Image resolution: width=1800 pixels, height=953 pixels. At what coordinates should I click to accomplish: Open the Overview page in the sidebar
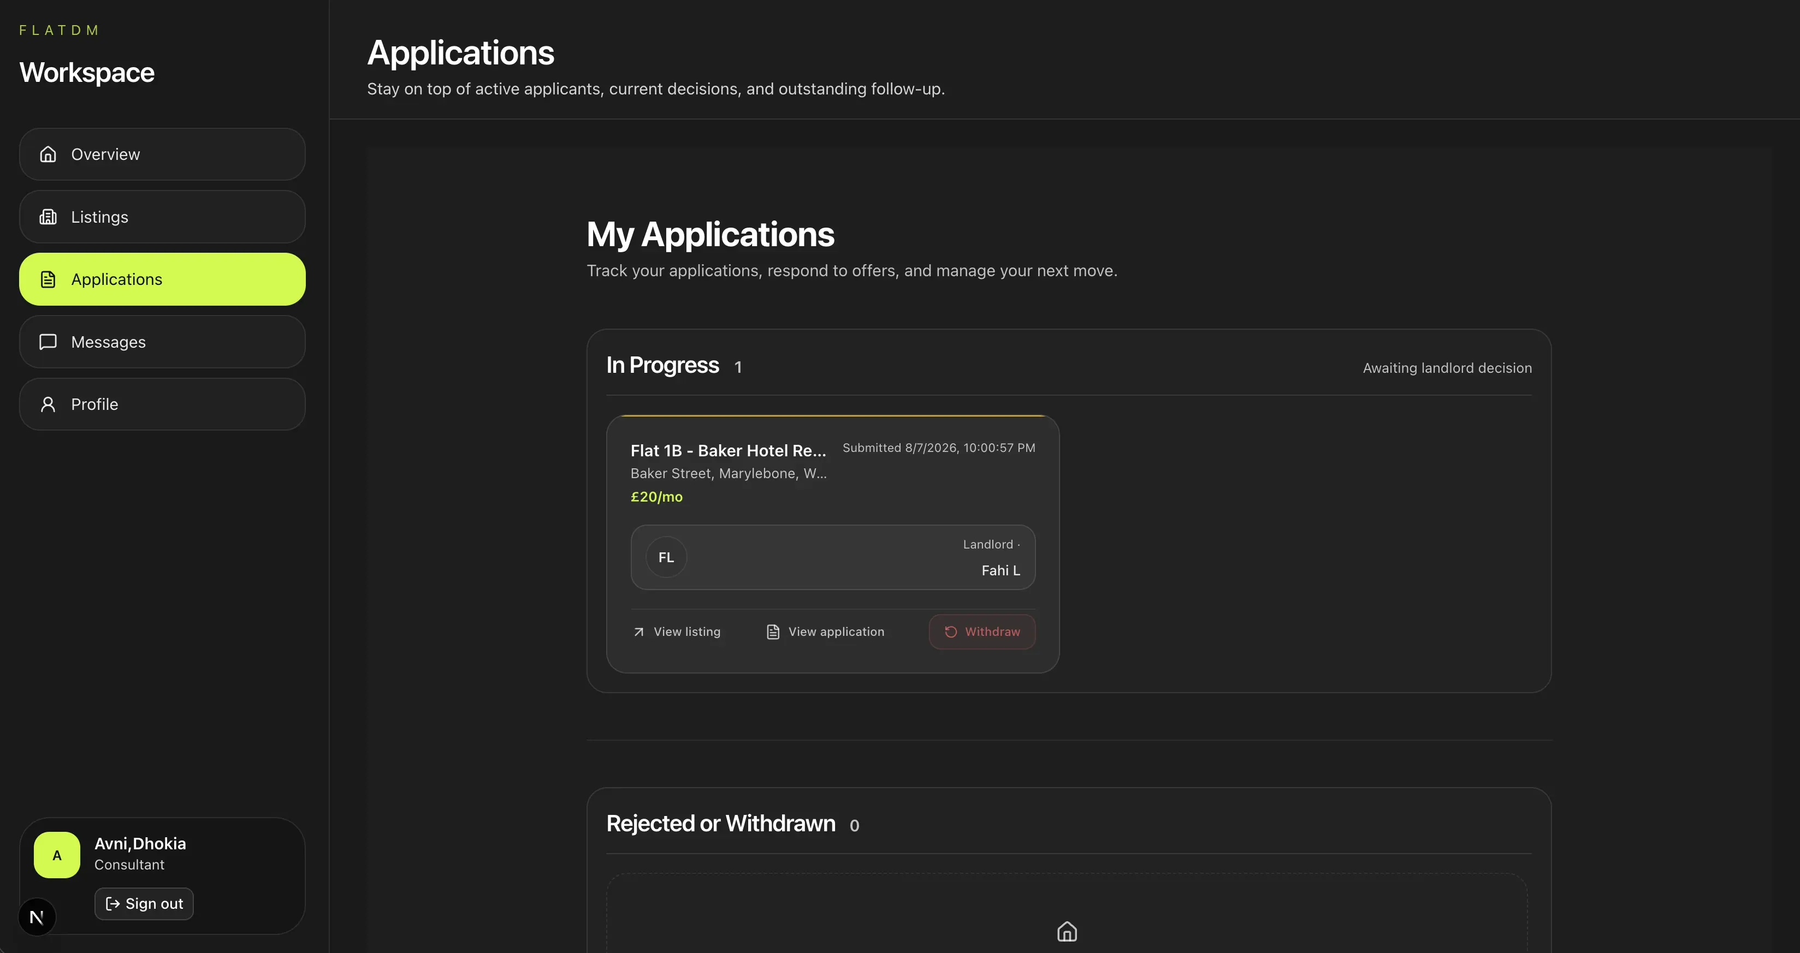tap(162, 154)
